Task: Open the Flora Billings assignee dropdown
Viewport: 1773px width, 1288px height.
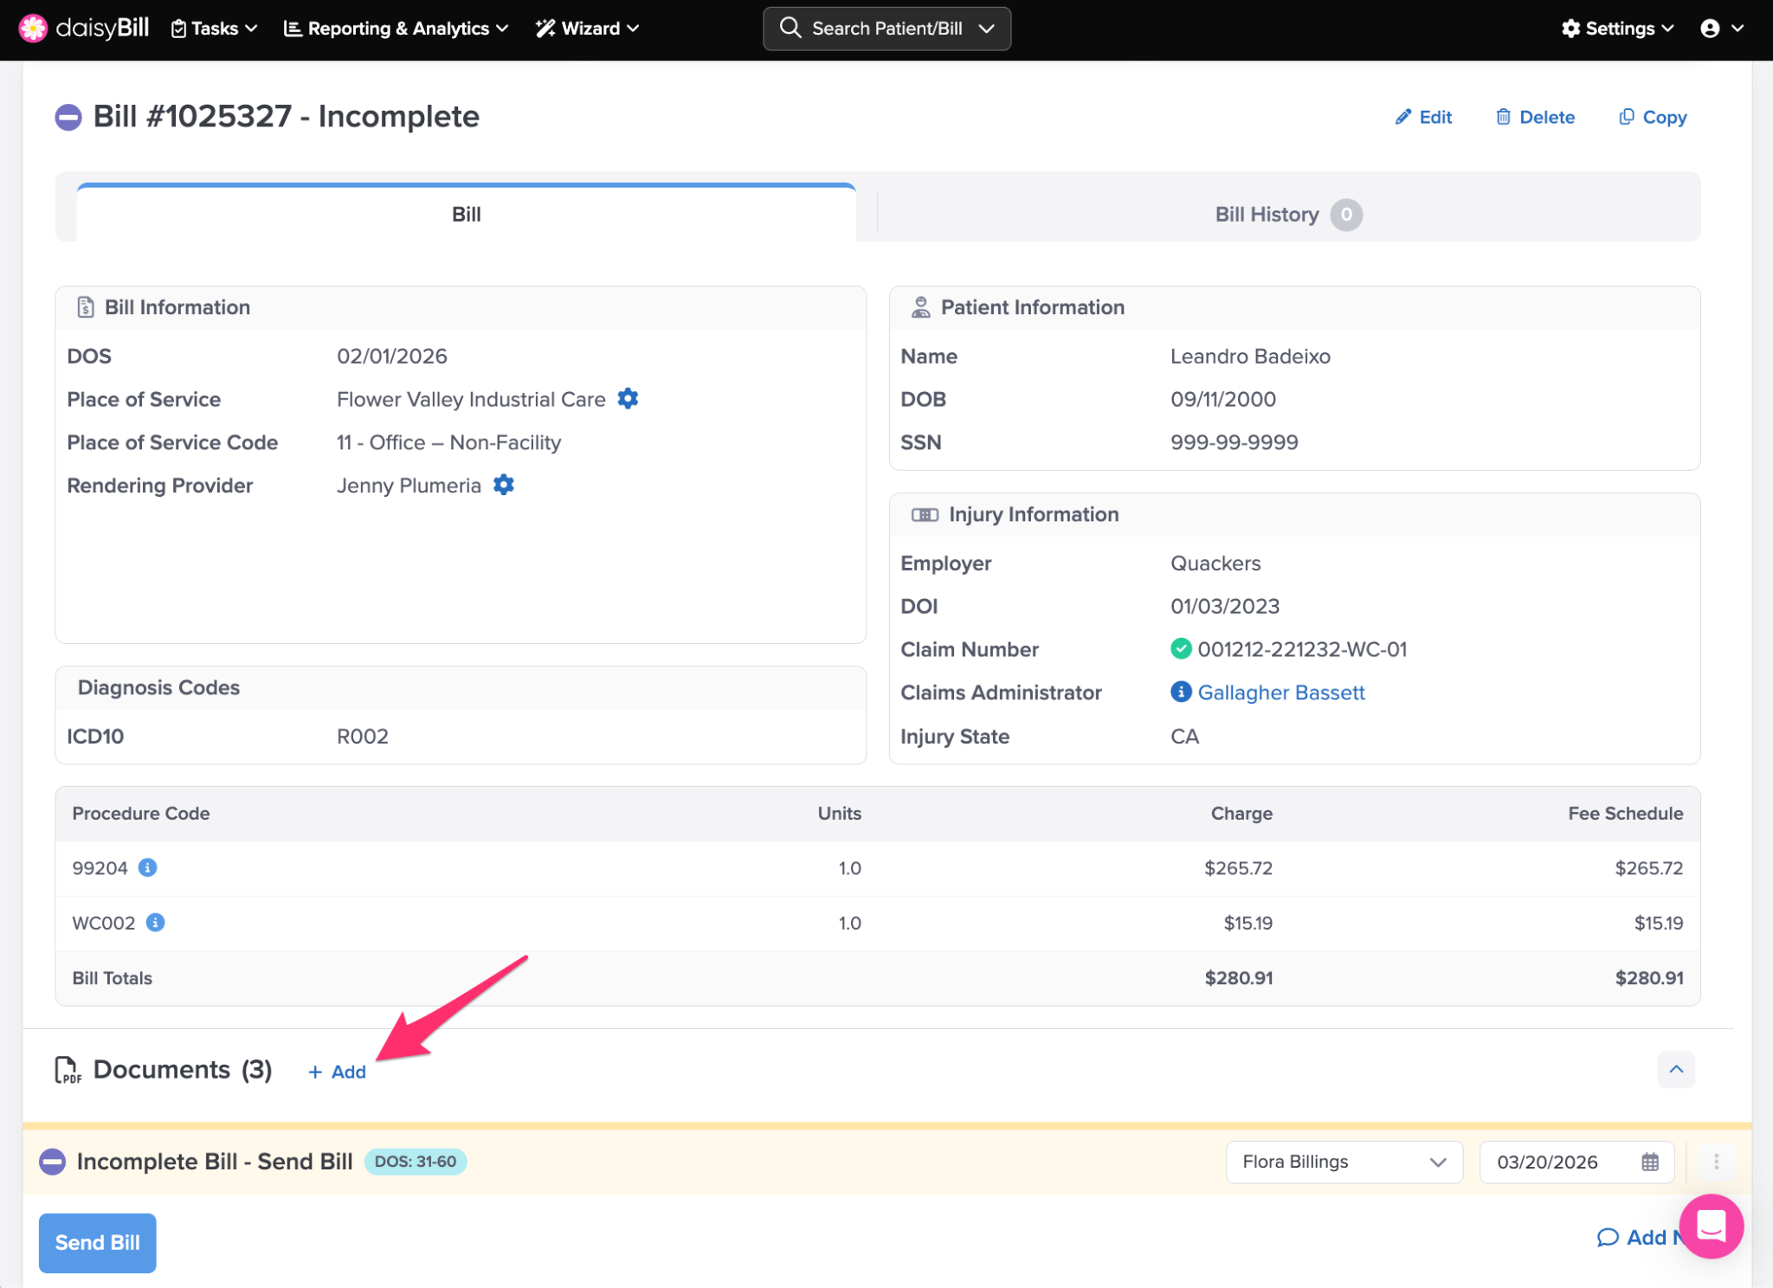Action: pyautogui.click(x=1344, y=1162)
